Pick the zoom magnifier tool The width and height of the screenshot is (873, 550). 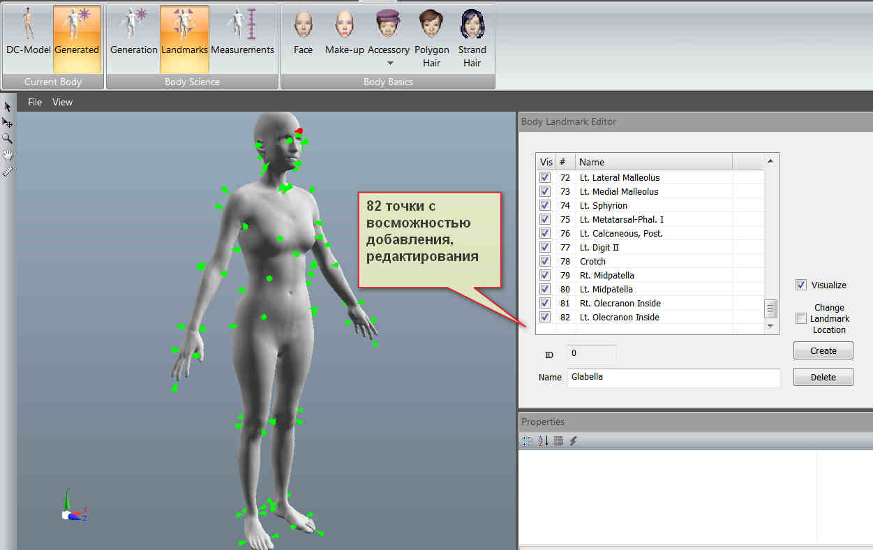[8, 138]
